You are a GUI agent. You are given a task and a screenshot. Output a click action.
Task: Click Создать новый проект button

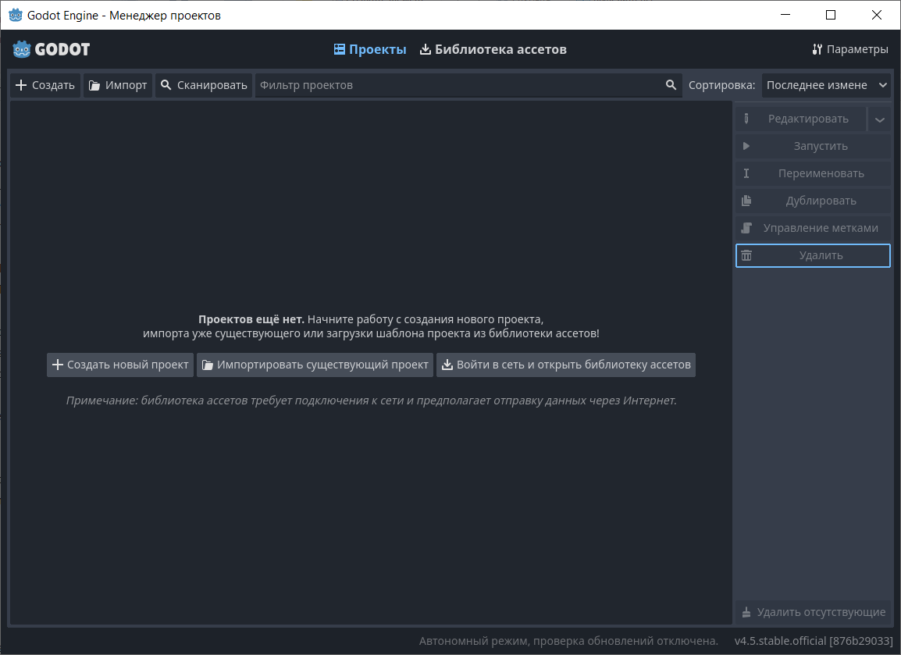click(120, 365)
